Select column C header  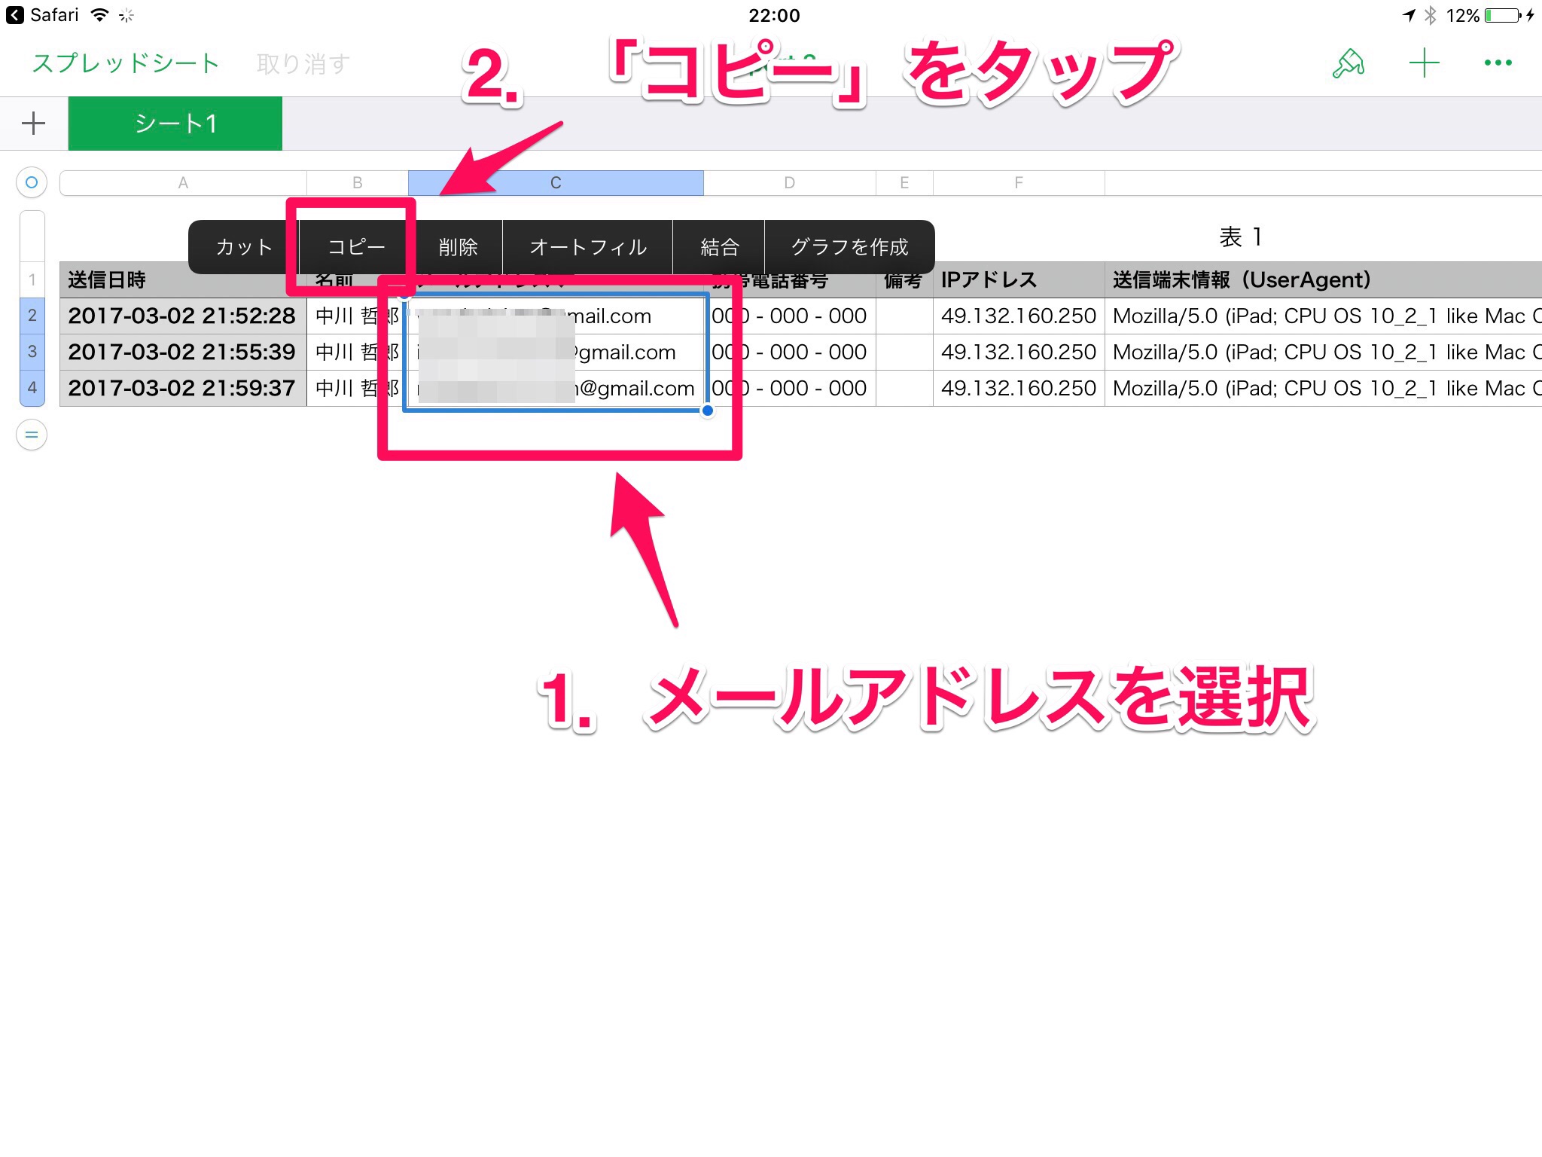point(556,182)
